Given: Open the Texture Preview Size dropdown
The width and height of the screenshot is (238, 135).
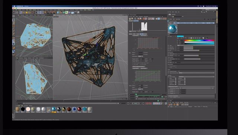Looking at the screenshot, I should coord(196,73).
